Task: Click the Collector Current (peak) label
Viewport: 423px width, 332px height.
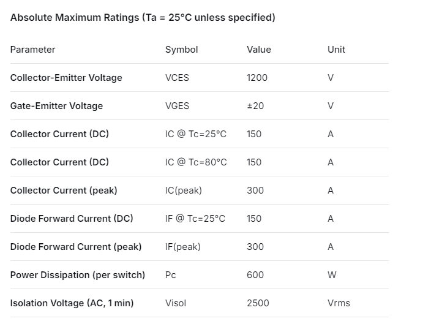Action: tap(64, 191)
